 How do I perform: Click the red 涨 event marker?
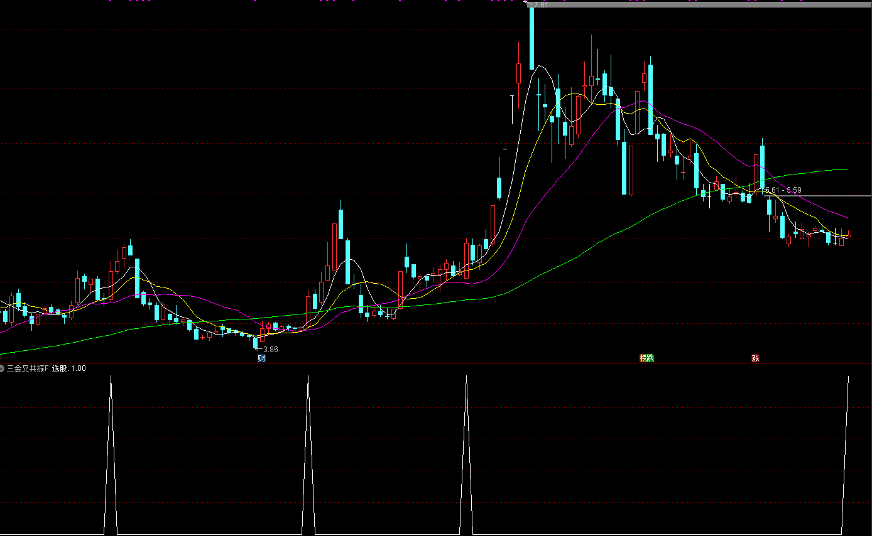pos(755,358)
